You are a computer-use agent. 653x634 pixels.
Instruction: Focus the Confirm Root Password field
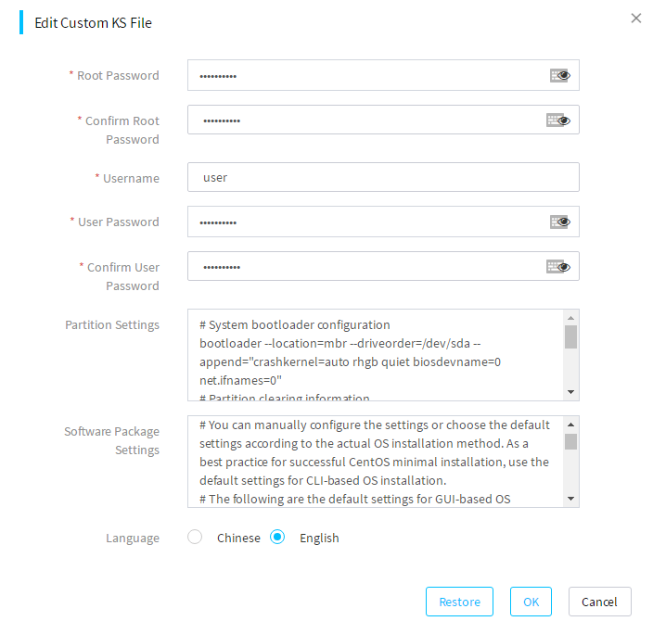click(x=383, y=120)
